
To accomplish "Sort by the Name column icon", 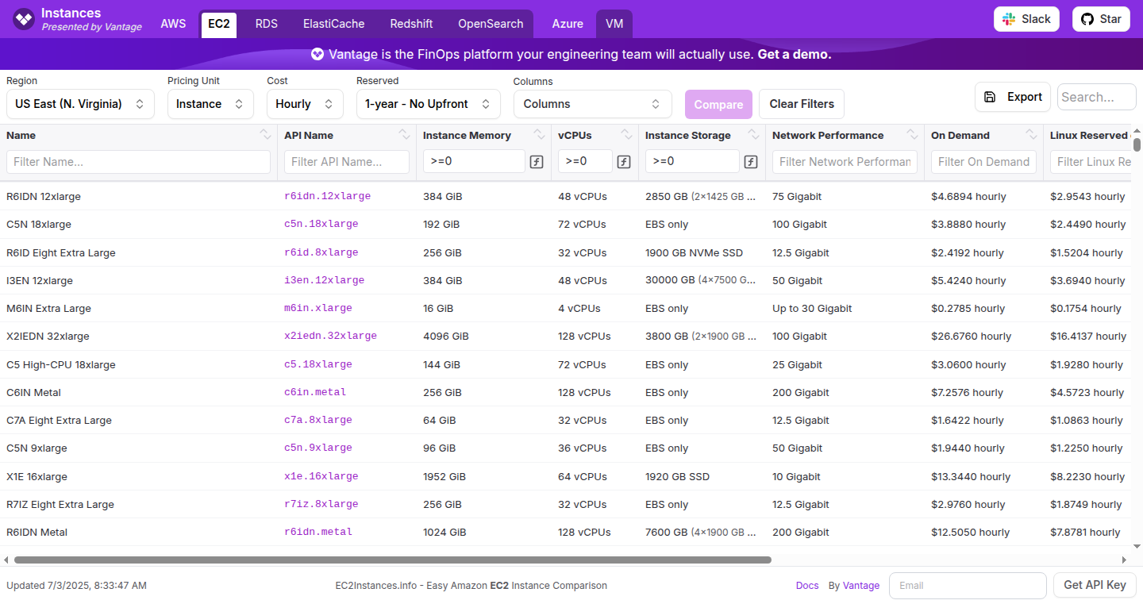I will [265, 135].
